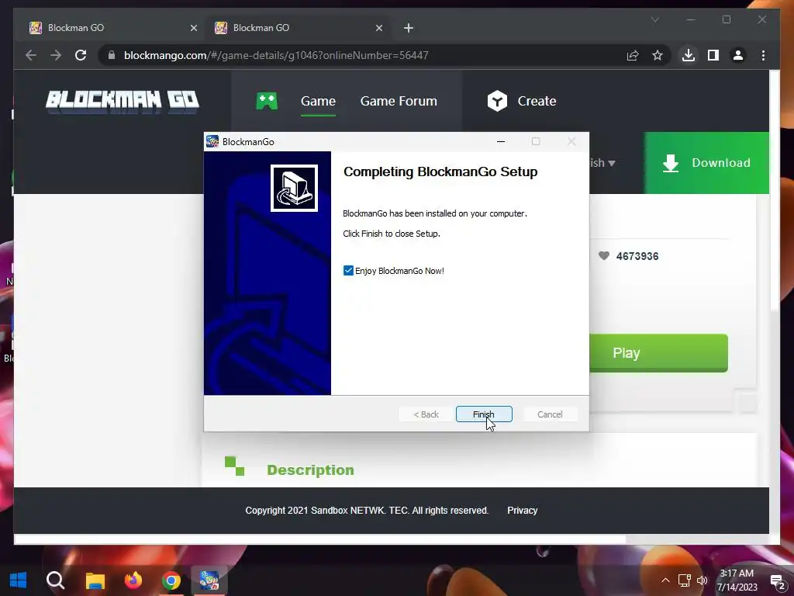Open Chrome downloads icon

point(689,55)
